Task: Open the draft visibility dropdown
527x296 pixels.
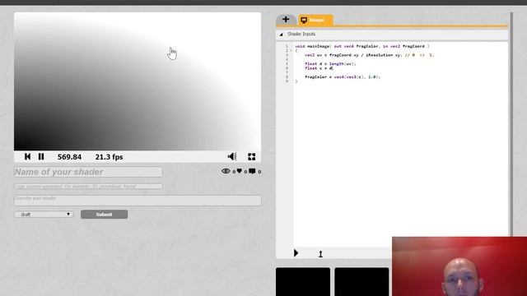Action: [44, 214]
